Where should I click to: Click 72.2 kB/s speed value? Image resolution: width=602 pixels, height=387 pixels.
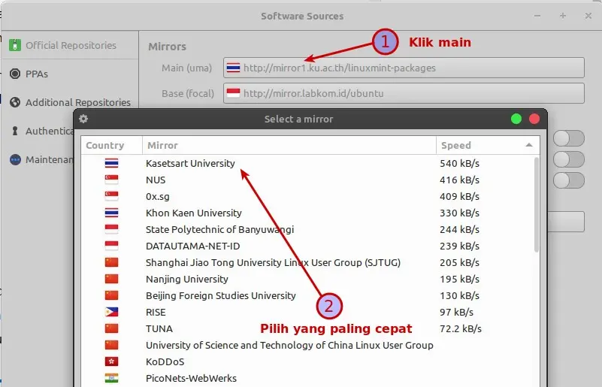[x=461, y=328]
